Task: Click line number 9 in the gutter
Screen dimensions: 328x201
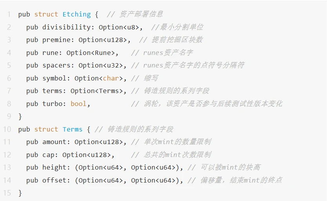Action: [x=9, y=117]
